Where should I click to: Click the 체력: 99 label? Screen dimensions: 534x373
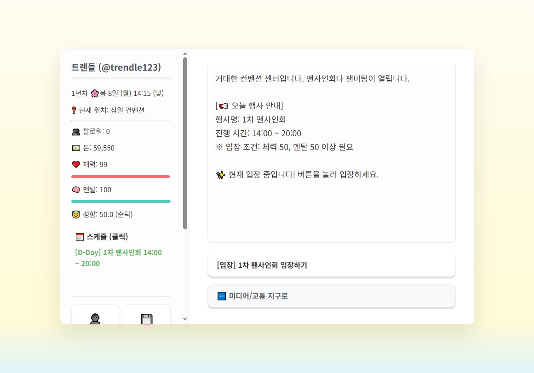(x=95, y=164)
